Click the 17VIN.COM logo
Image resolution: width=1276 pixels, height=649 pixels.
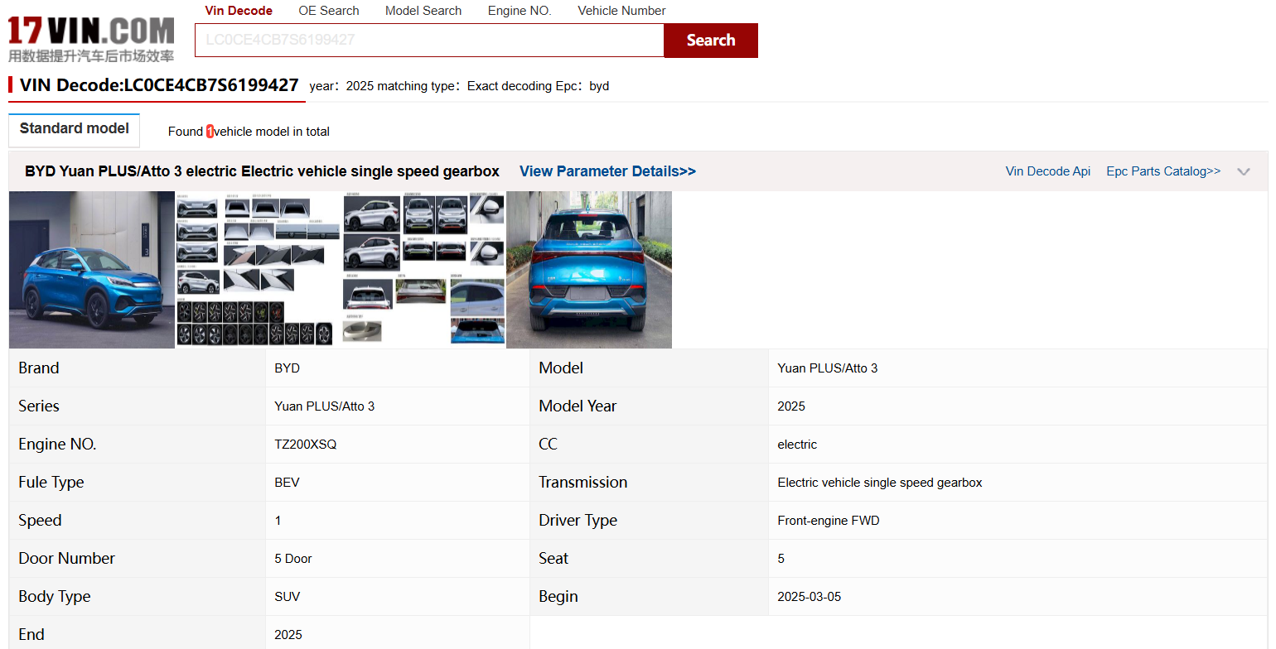click(91, 39)
